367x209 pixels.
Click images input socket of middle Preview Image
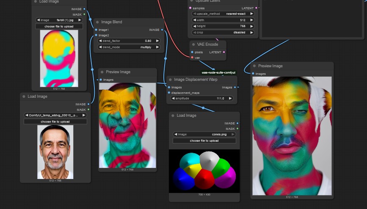tap(101, 80)
